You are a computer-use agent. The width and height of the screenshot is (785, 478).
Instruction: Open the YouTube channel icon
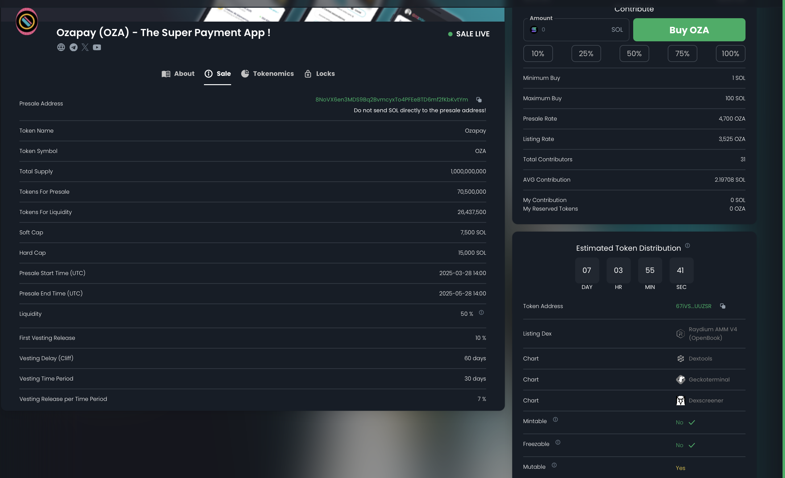tap(97, 47)
